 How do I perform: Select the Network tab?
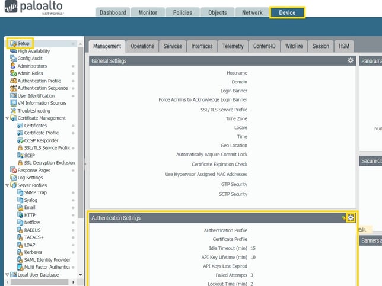[x=252, y=12]
